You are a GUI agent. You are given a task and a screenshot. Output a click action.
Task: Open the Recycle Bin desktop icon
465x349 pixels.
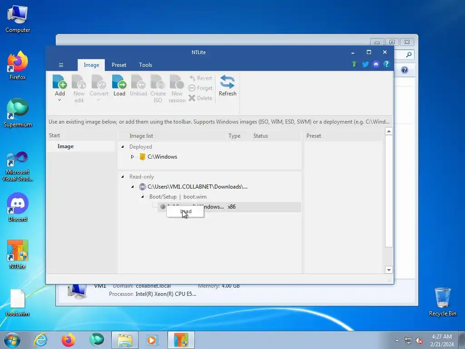tap(442, 302)
